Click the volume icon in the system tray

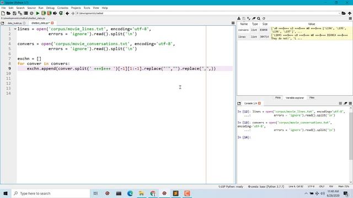323,194
